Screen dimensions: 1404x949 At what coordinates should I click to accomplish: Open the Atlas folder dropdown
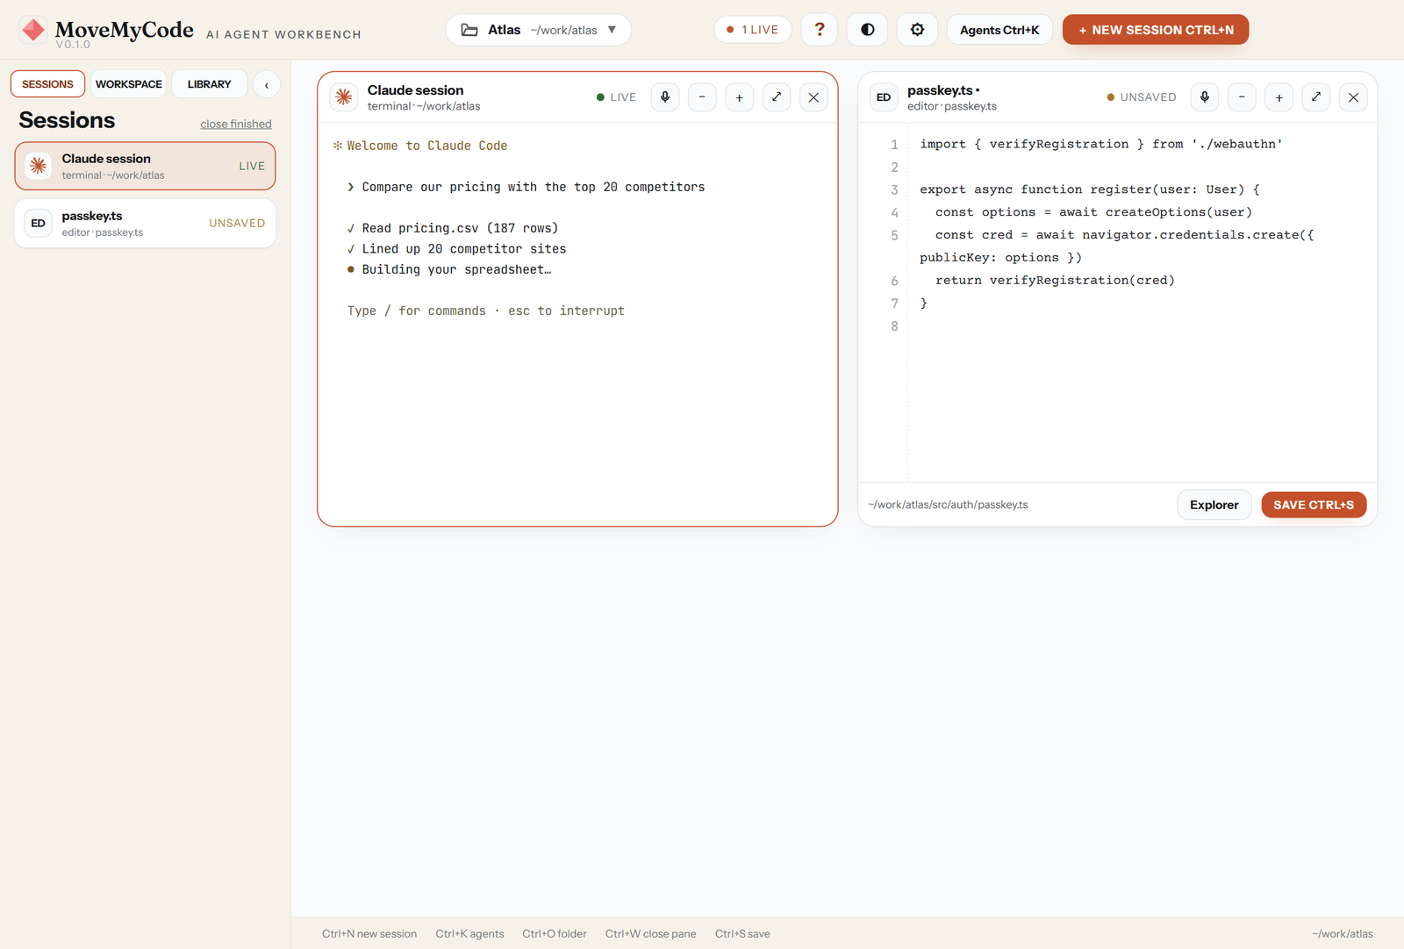click(538, 30)
